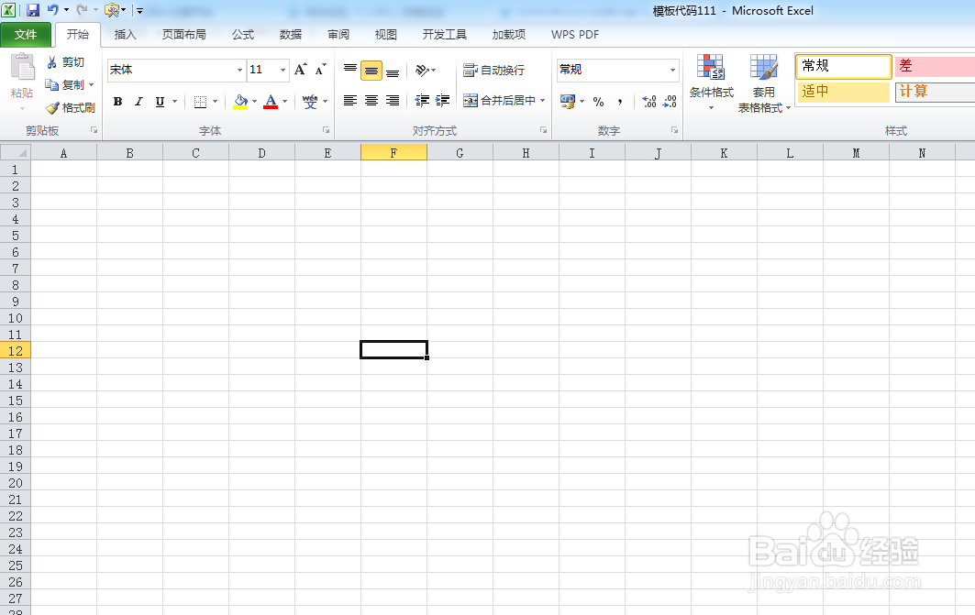Decrease font size with small A icon

coord(320,70)
